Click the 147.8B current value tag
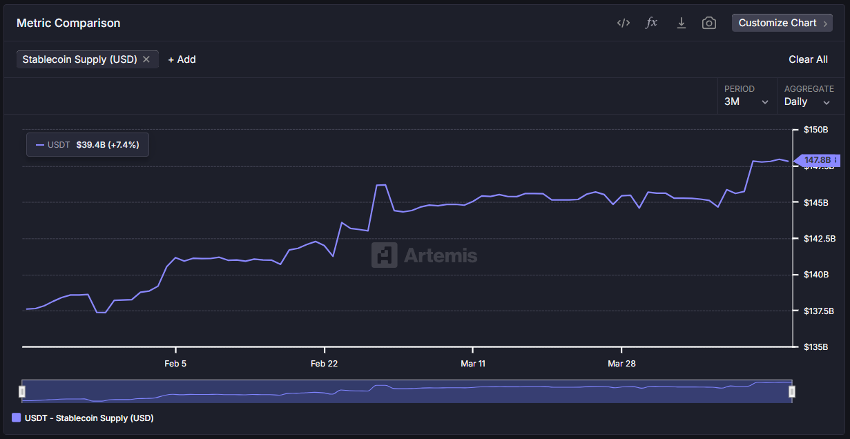Viewport: 850px width, 439px height. click(x=818, y=160)
